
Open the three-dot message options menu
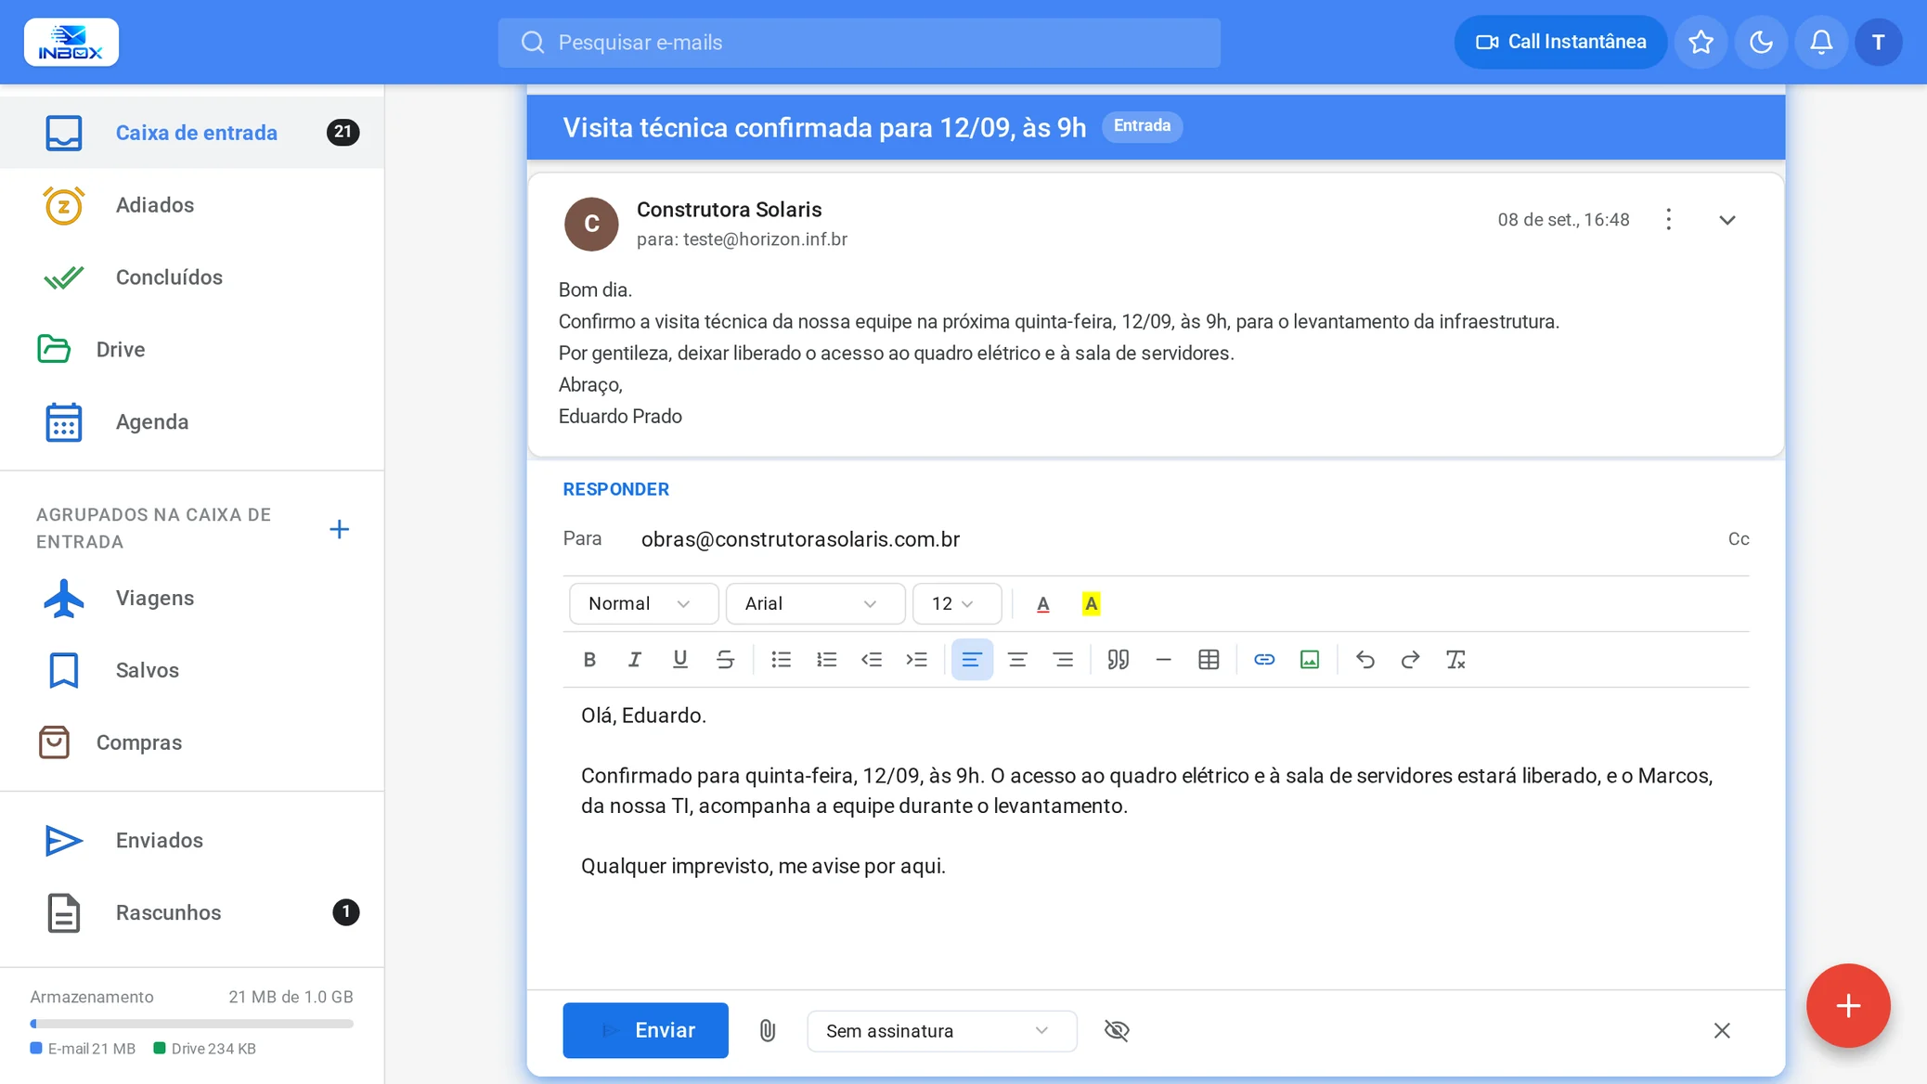coord(1669,220)
